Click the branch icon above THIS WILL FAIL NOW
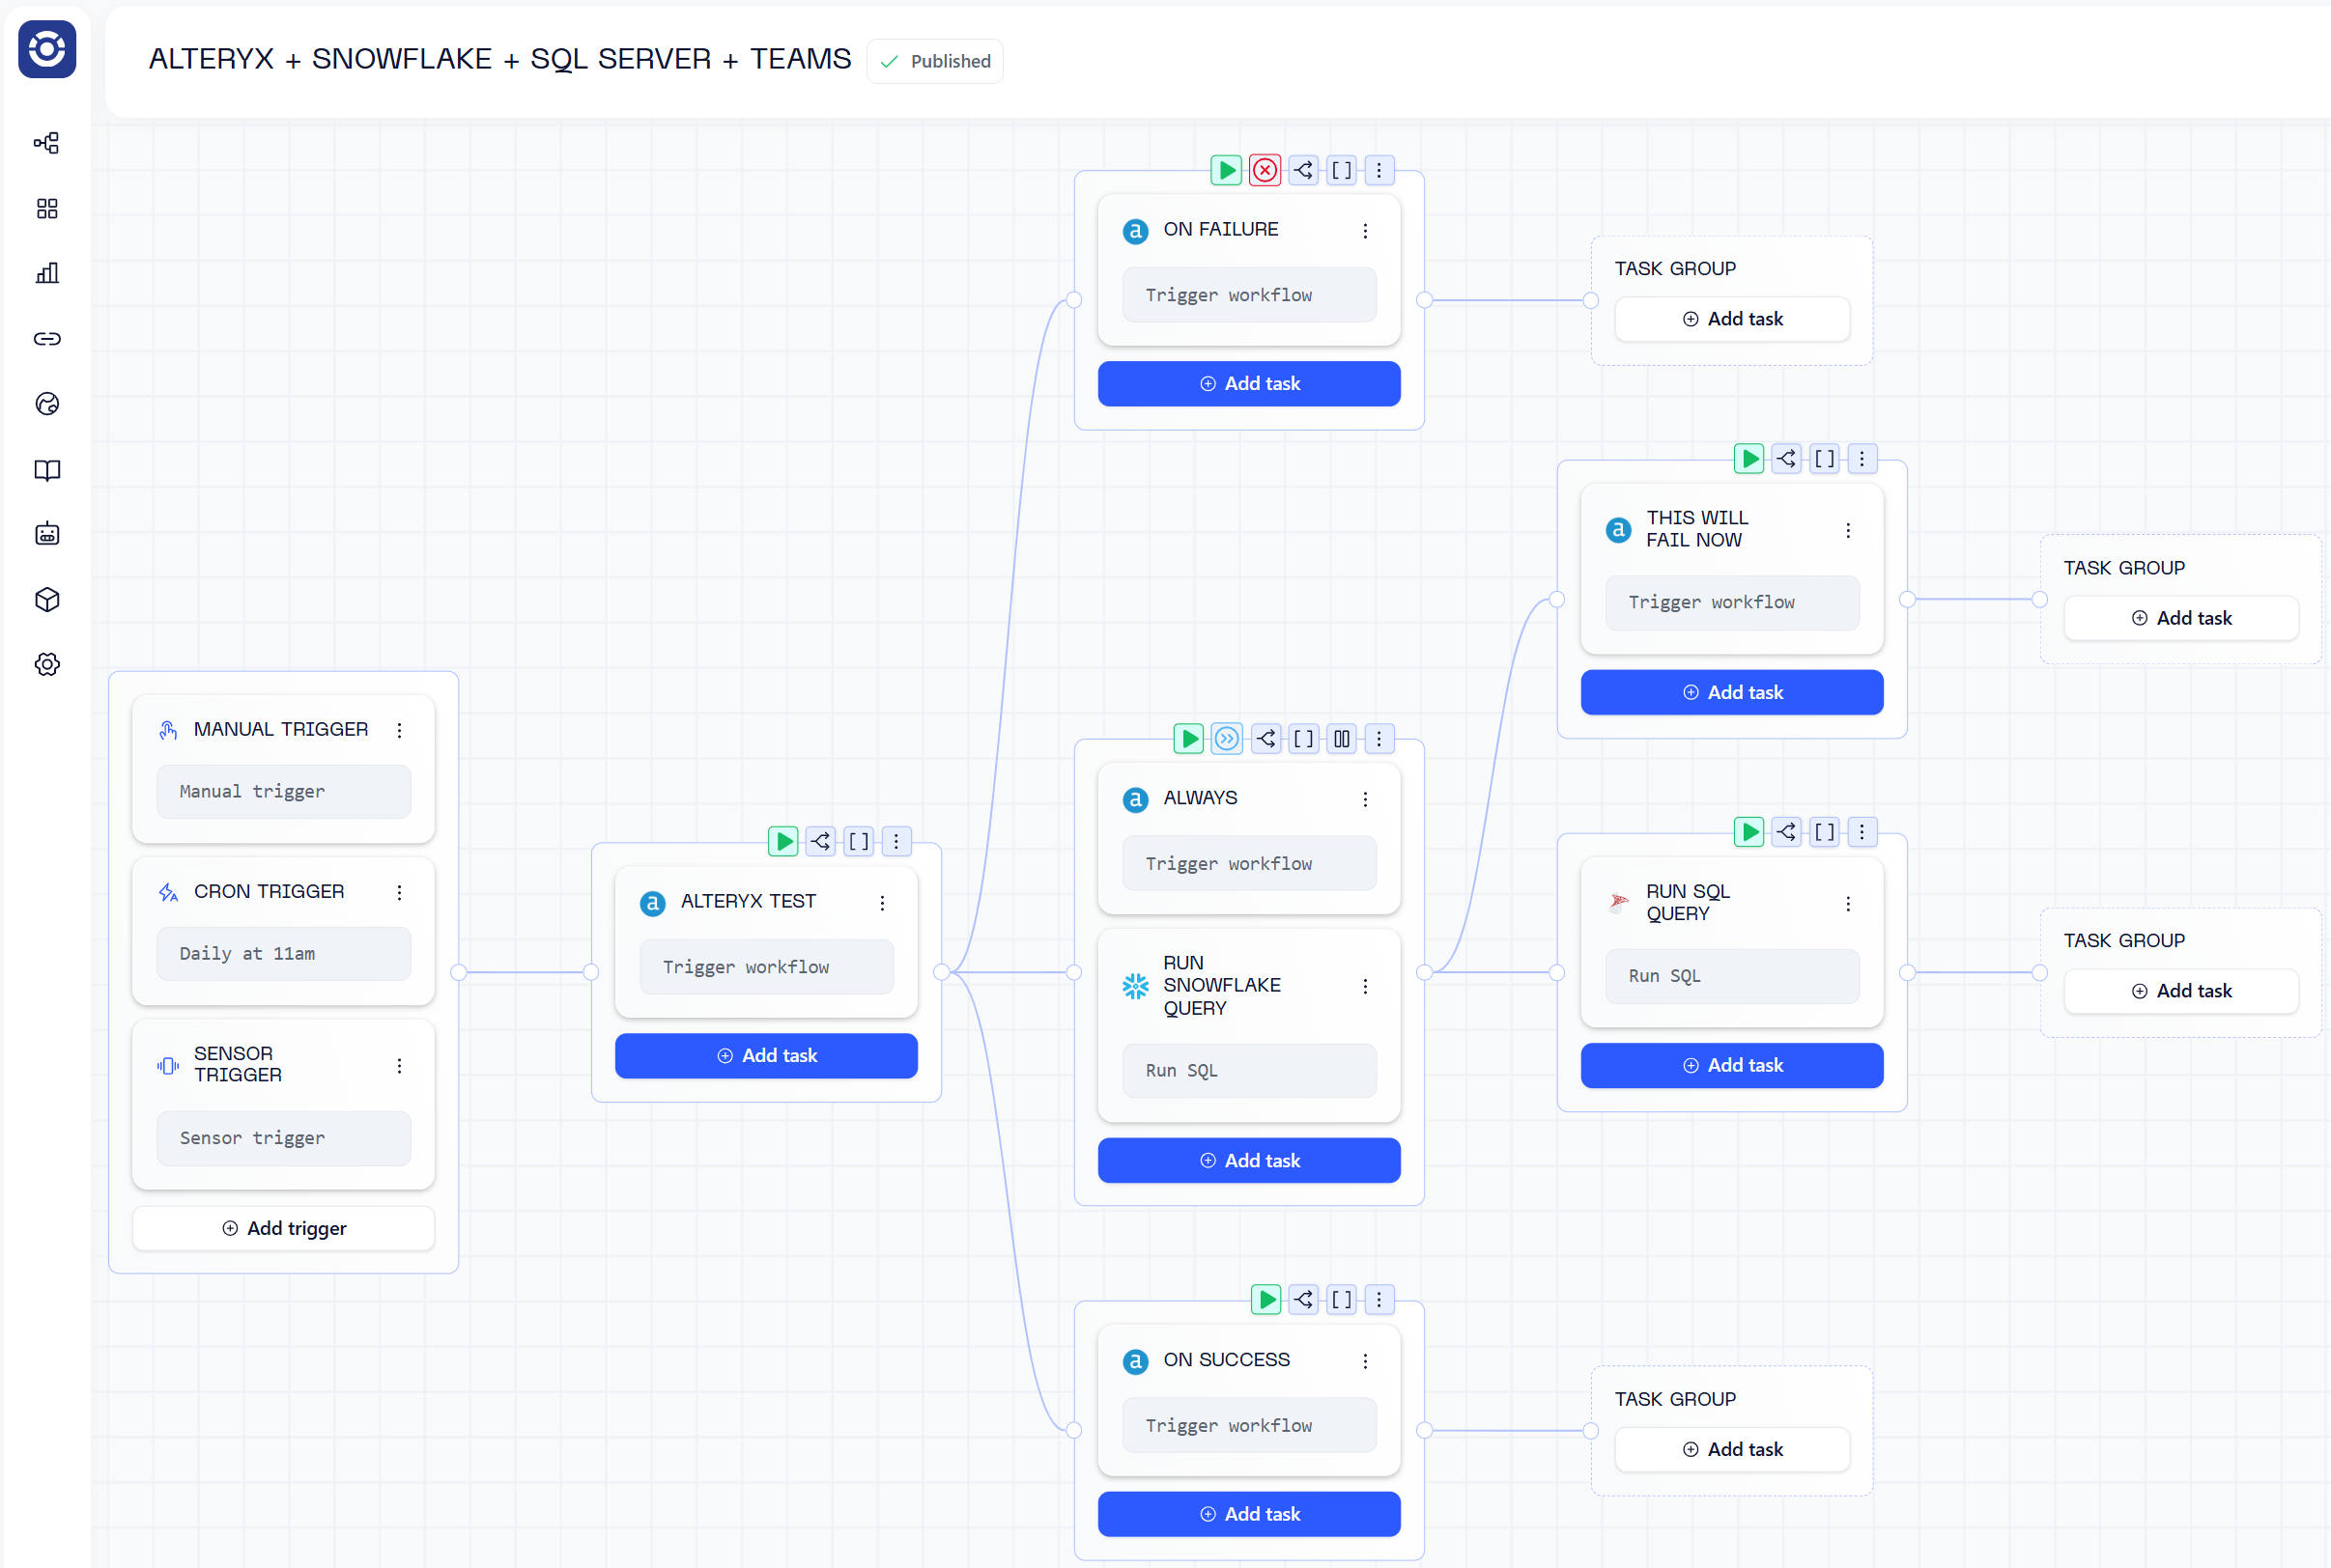This screenshot has height=1568, width=2331. (1786, 459)
